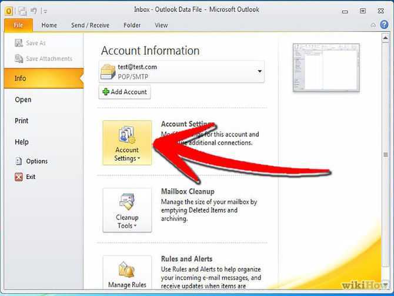394x296 pixels.
Task: Click the Mailbox Cleanup heading text
Action: [x=188, y=192]
